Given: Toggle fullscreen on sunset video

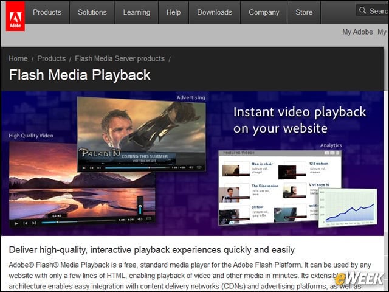Looking at the screenshot, I should (x=149, y=219).
